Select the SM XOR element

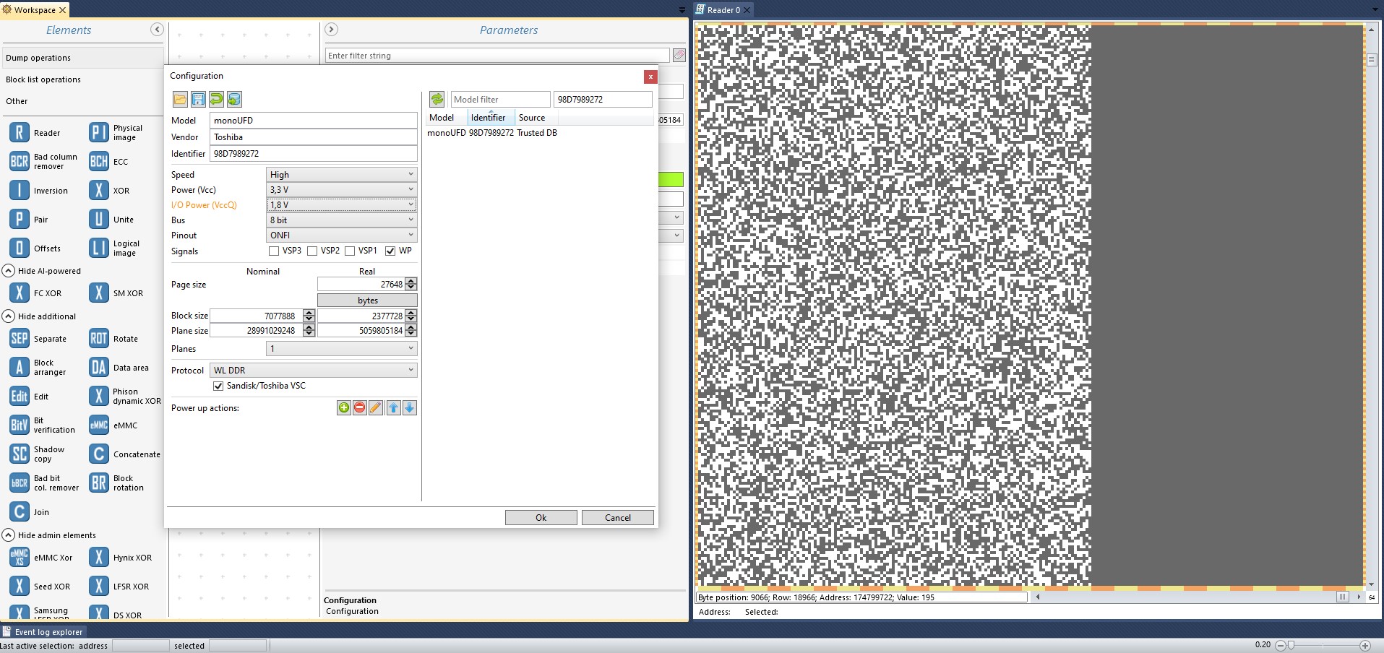pyautogui.click(x=117, y=293)
